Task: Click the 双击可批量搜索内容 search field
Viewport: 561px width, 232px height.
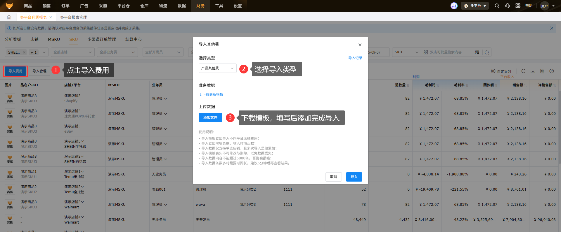Action: [x=450, y=52]
